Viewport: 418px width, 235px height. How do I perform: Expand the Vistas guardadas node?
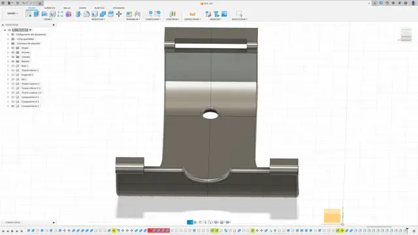tap(8, 39)
